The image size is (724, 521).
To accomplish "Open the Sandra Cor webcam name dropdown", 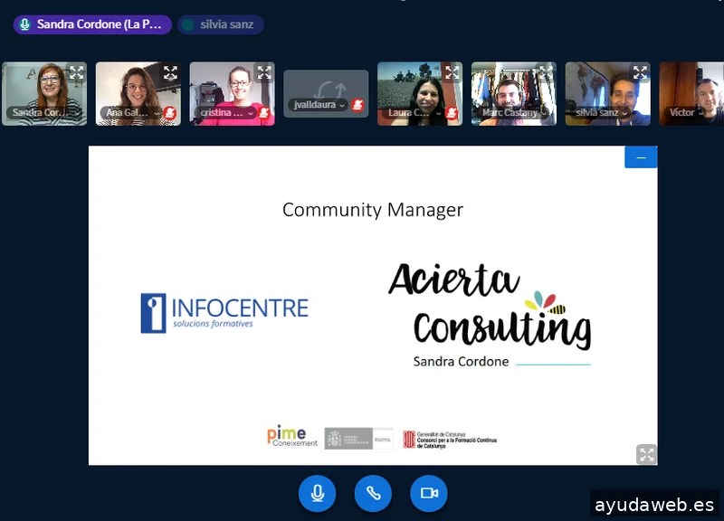I will pos(43,112).
